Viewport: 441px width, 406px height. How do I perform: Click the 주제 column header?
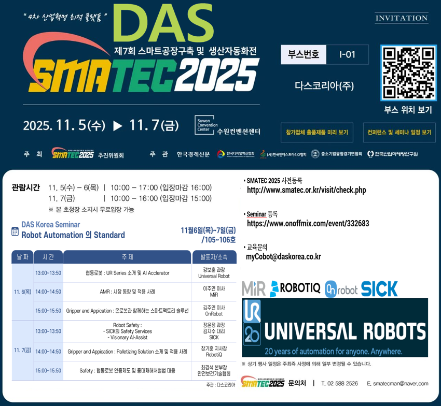pyautogui.click(x=127, y=257)
